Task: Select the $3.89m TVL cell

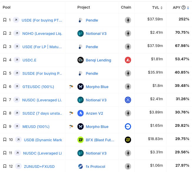Action: (x=156, y=112)
